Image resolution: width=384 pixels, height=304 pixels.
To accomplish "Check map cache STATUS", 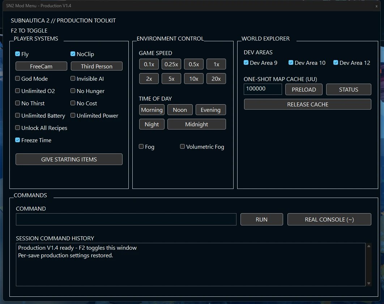I will click(x=349, y=89).
